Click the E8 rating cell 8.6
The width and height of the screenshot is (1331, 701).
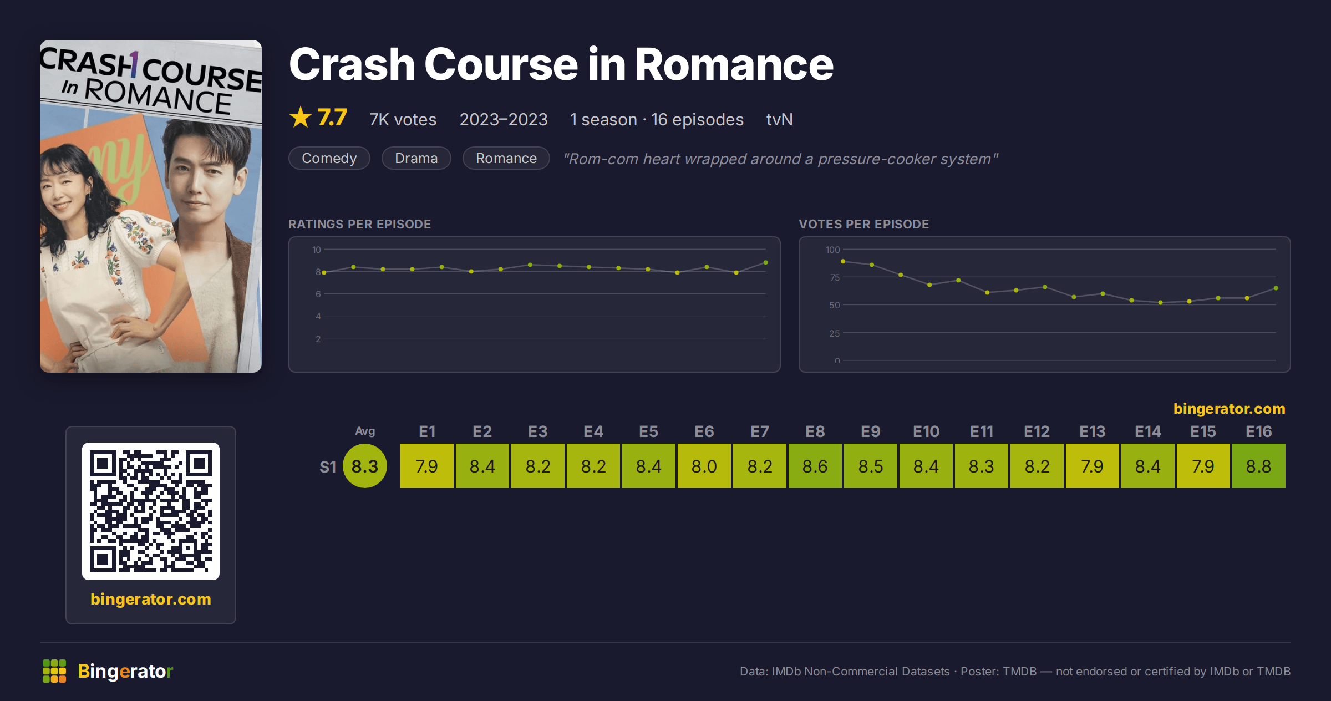[815, 466]
